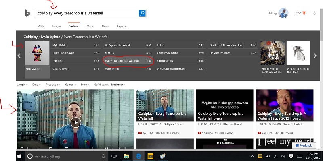Open the volume speaker icon
This screenshot has height=161, width=323.
coord(283,156)
